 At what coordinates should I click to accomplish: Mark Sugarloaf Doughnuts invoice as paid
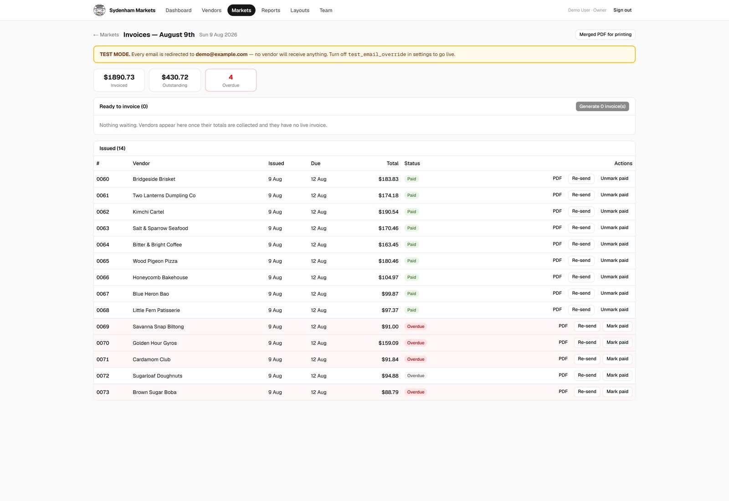617,375
